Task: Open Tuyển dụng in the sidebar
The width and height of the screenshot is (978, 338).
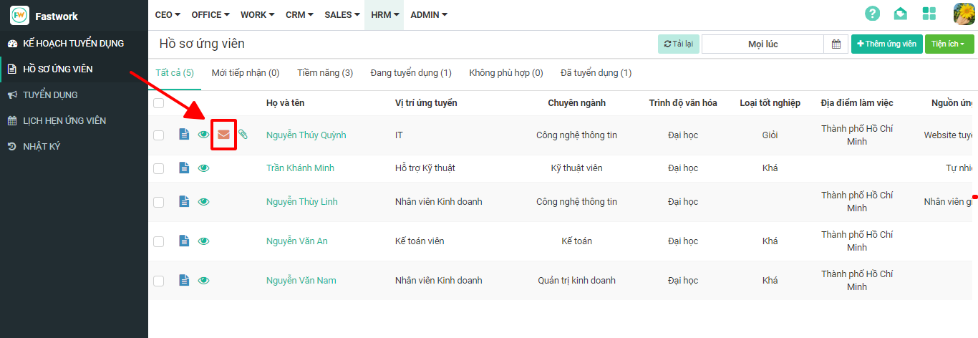Action: 50,95
